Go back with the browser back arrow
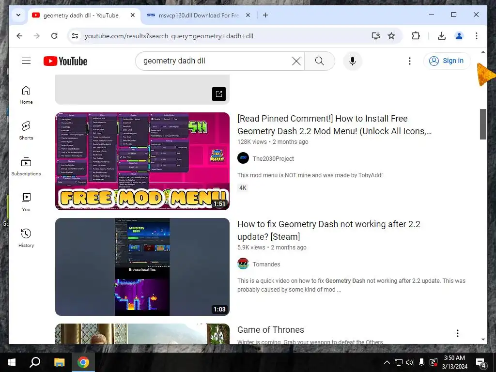496x372 pixels. (19, 36)
